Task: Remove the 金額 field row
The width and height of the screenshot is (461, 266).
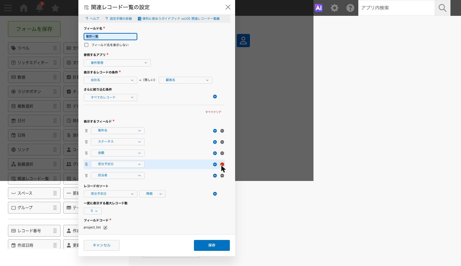Action: [x=222, y=153]
